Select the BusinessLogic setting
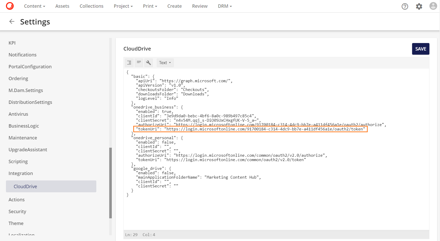 coord(24,126)
